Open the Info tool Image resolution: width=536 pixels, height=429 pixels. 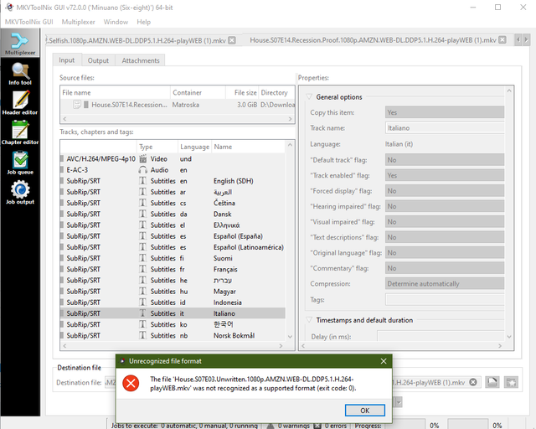(20, 74)
